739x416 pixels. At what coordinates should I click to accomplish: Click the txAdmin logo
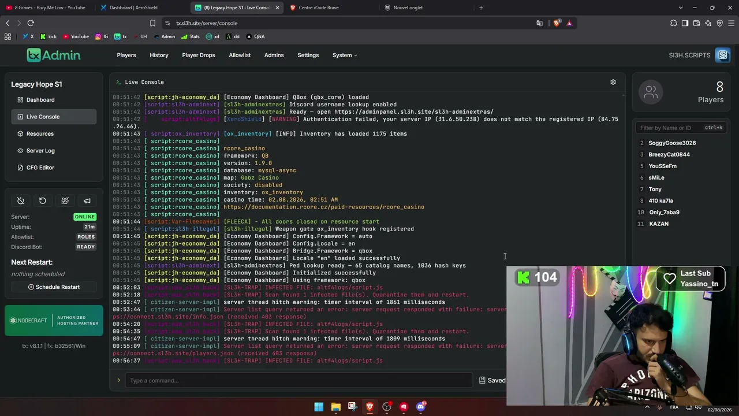53,55
